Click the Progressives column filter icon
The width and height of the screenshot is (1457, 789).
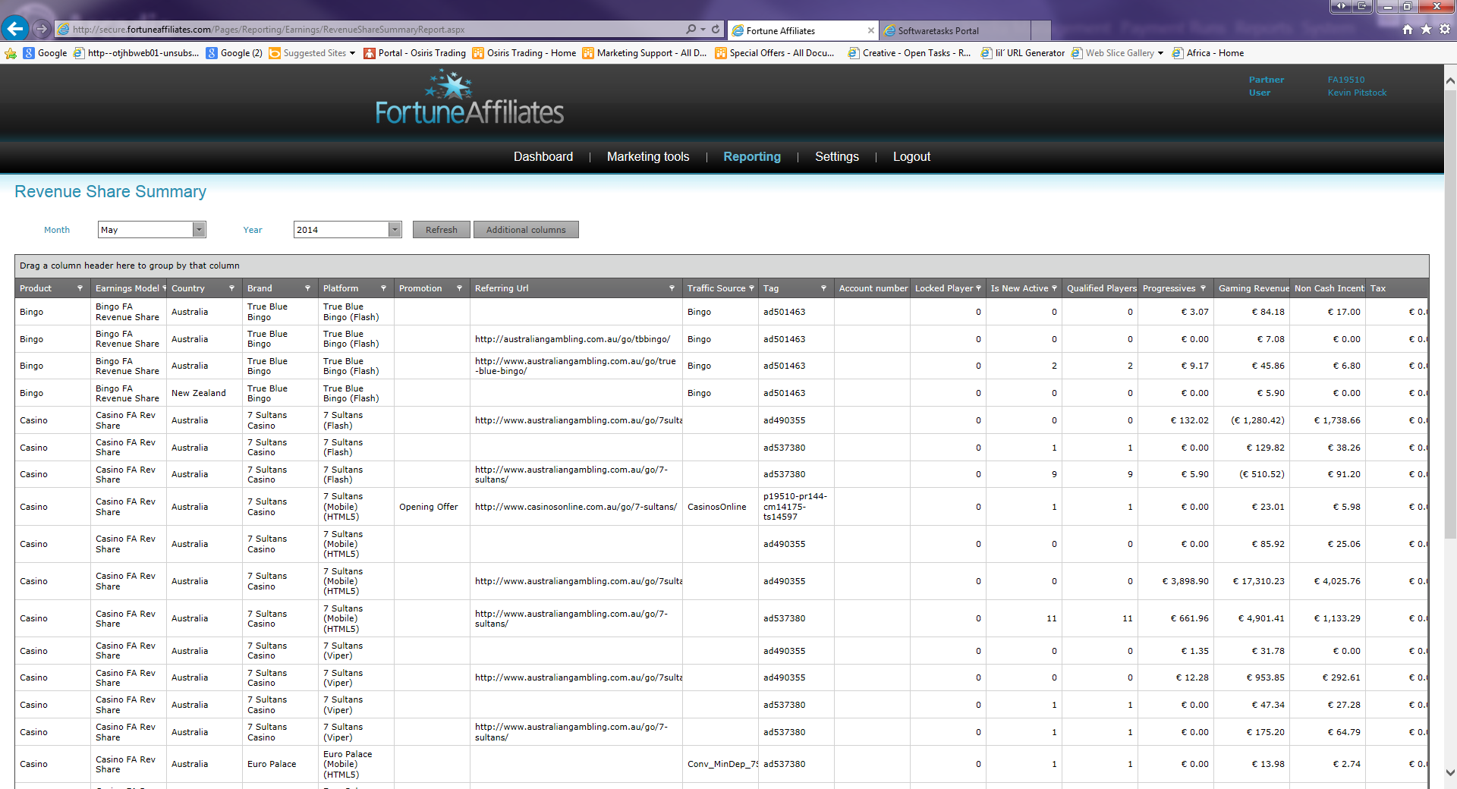point(1203,288)
